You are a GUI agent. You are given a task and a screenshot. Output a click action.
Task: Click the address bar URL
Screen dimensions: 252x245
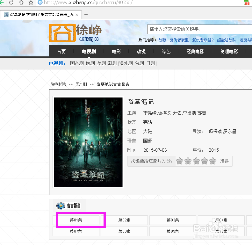(88, 3)
